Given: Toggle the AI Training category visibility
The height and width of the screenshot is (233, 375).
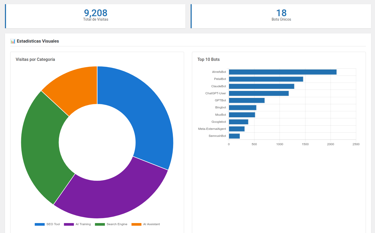Looking at the screenshot, I should tap(77, 224).
